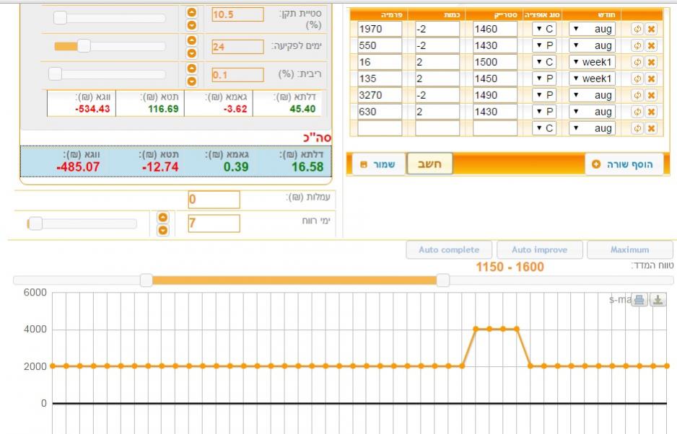The width and height of the screenshot is (677, 434).
Task: Print the chart using the printer icon
Action: click(x=639, y=300)
